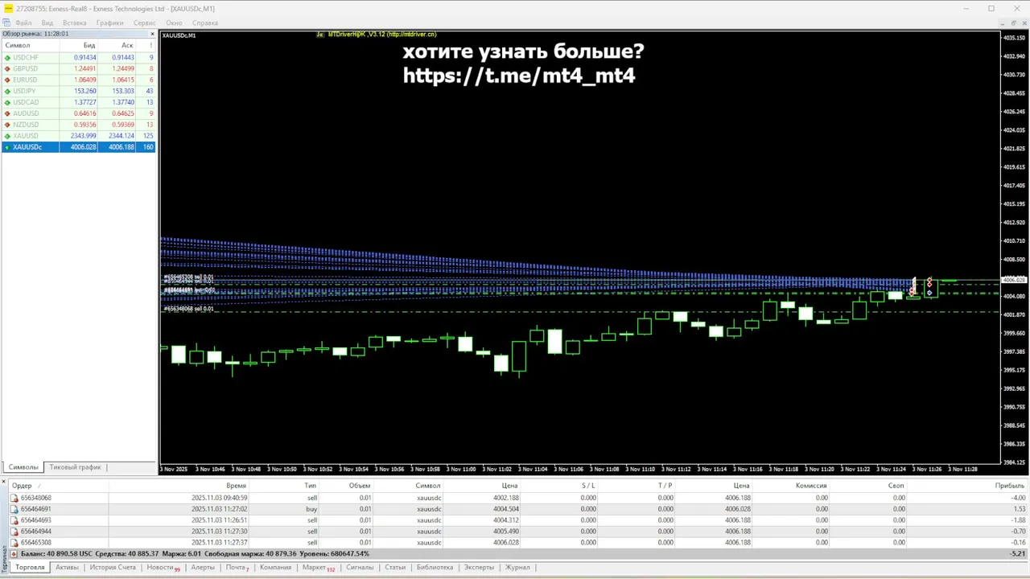The image size is (1030, 579).
Task: Click the buy order icon for 656464691
Action: point(14,509)
